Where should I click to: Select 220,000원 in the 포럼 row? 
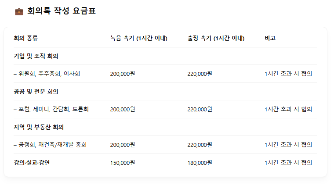click(x=200, y=110)
